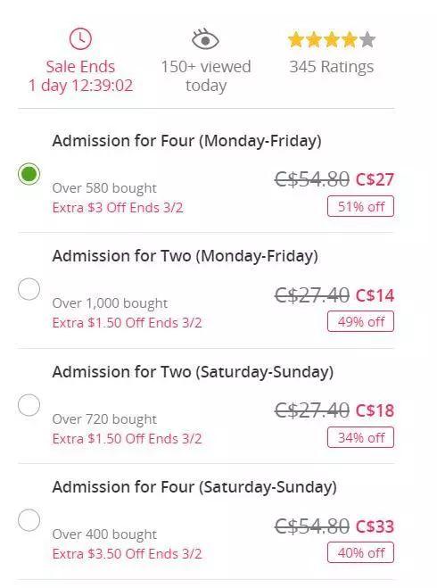Click the star rating icons

pos(331,40)
